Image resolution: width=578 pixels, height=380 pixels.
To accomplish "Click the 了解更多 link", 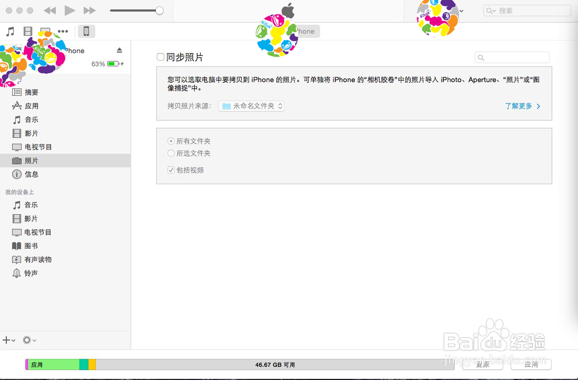I will pyautogui.click(x=519, y=106).
